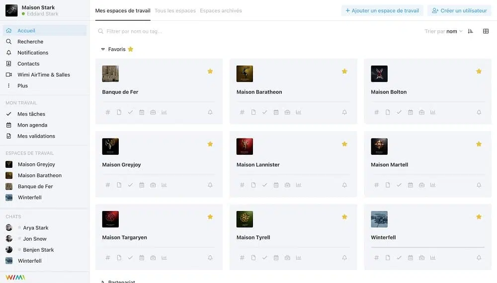The height and width of the screenshot is (283, 497).
Task: Click notification bell on Banque de Fer card
Action: click(x=210, y=112)
